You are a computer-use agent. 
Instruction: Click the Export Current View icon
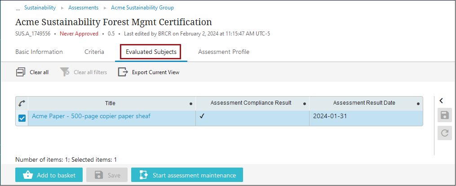123,72
